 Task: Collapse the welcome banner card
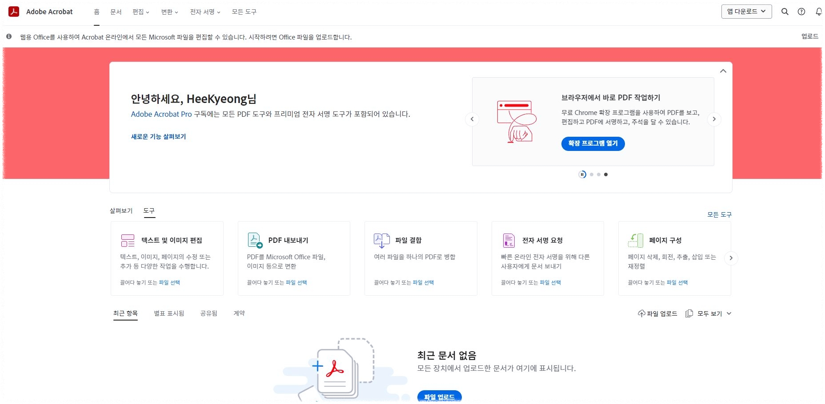723,71
